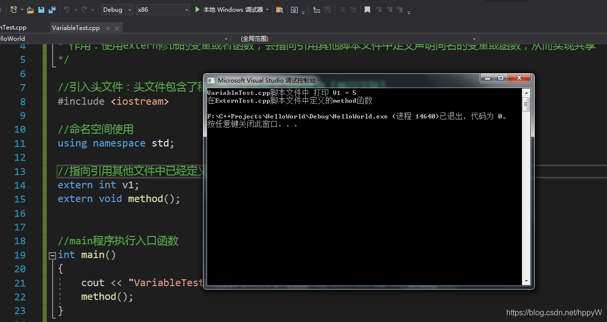607x322 pixels.
Task: Click the 'extern void method();' line
Action: click(x=119, y=199)
